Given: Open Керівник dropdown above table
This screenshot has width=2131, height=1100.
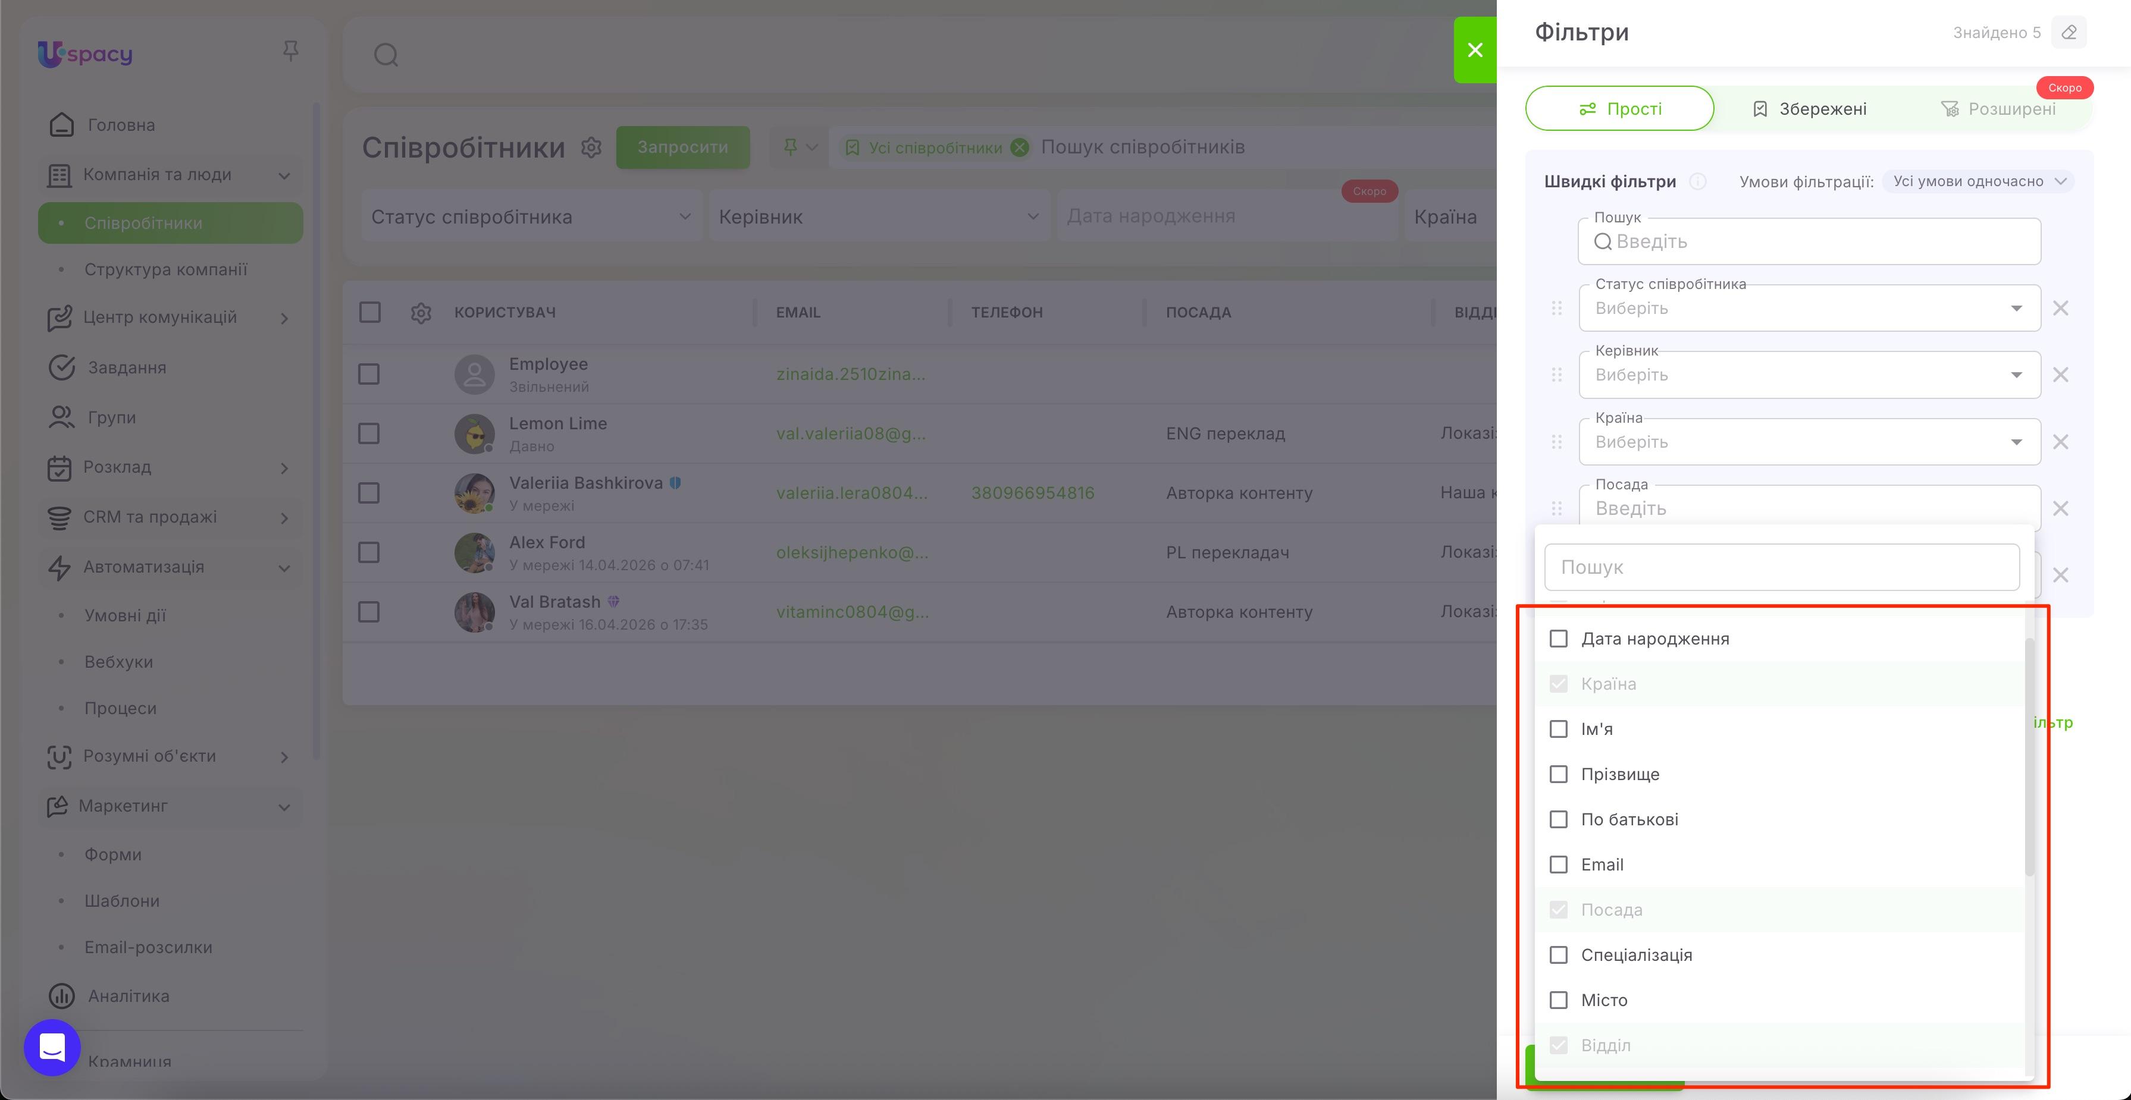Looking at the screenshot, I should [x=879, y=216].
